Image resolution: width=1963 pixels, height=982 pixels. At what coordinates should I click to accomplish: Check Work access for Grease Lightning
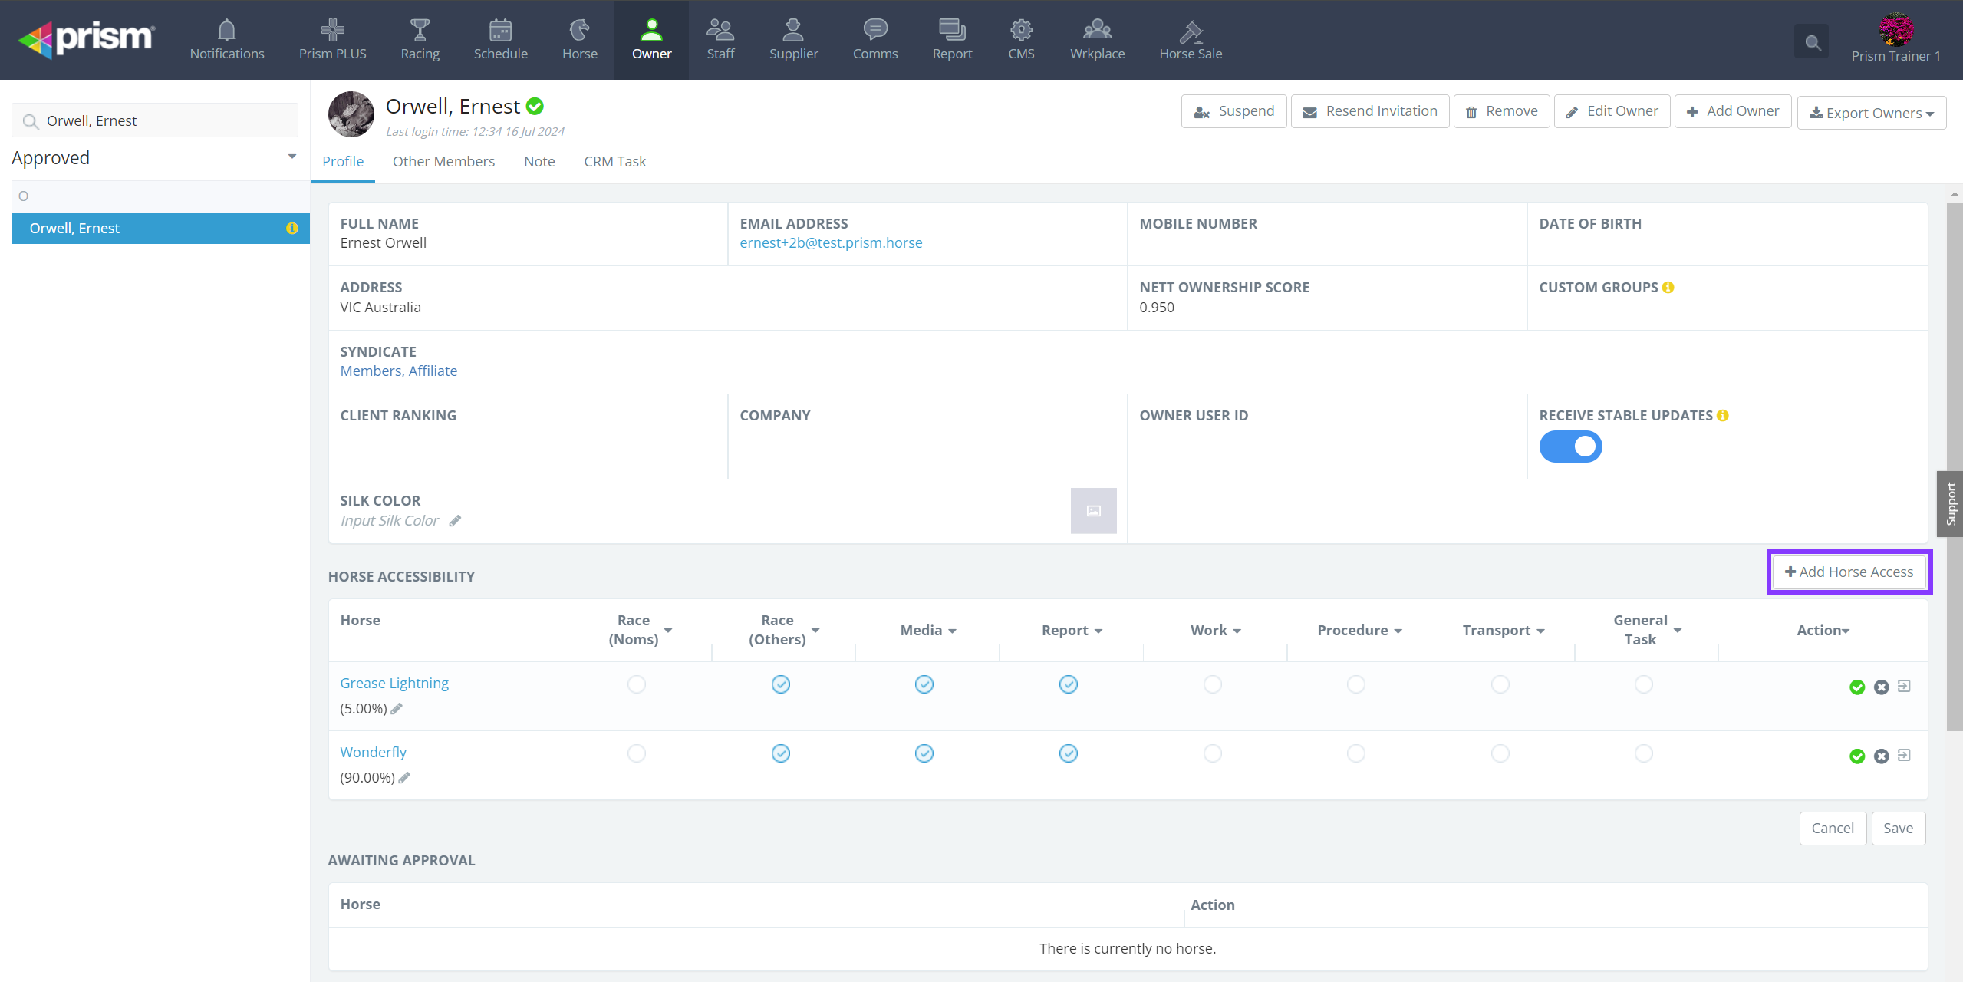[1212, 684]
